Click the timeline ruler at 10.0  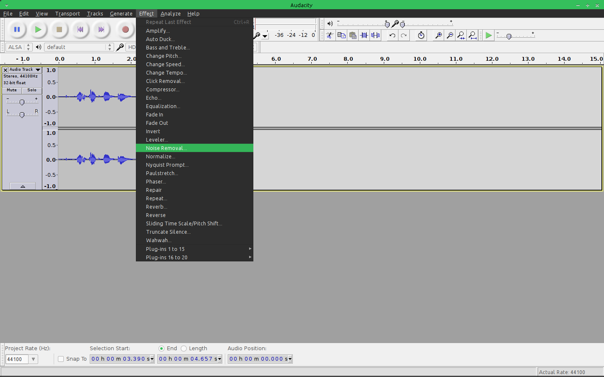point(420,59)
